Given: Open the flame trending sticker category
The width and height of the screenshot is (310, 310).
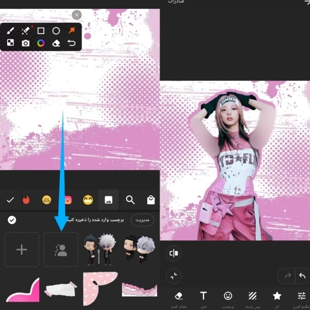Looking at the screenshot, I should [x=26, y=200].
